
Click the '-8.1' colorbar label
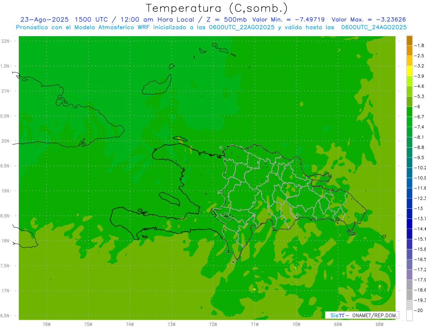(420, 137)
